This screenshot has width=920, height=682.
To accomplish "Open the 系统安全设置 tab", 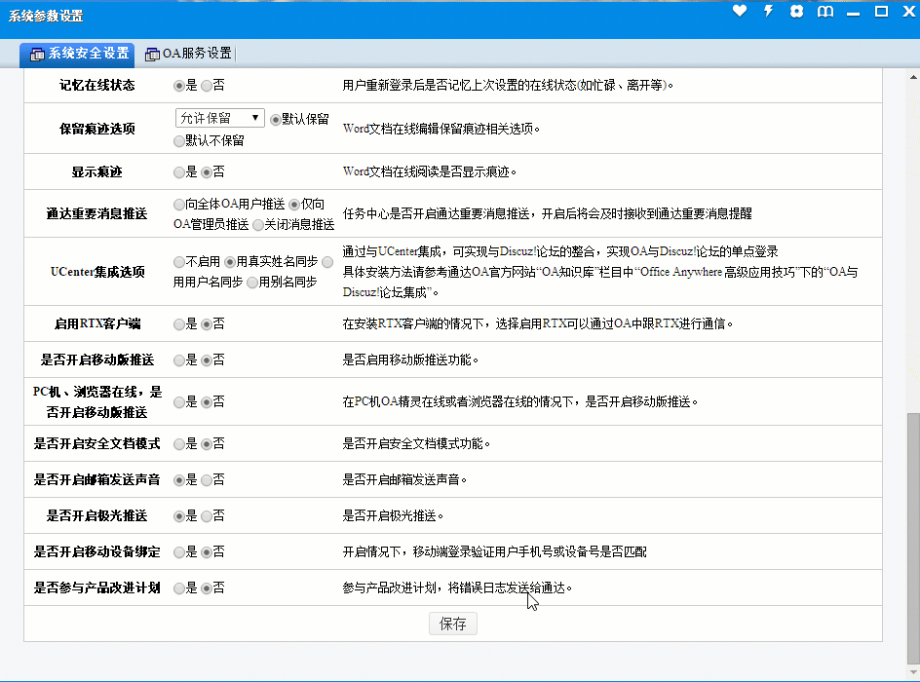I will tap(88, 54).
